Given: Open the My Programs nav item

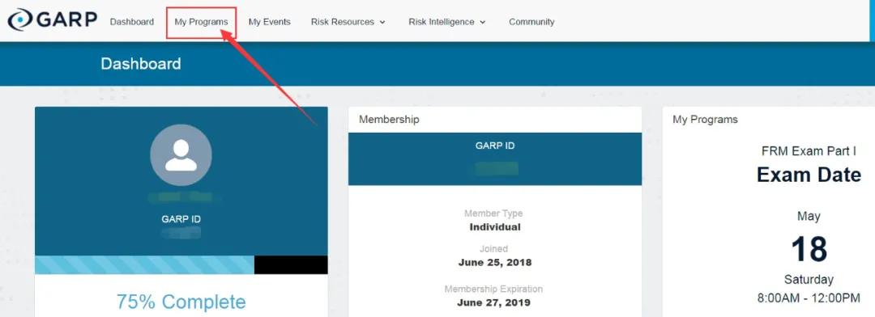Looking at the screenshot, I should 201,22.
